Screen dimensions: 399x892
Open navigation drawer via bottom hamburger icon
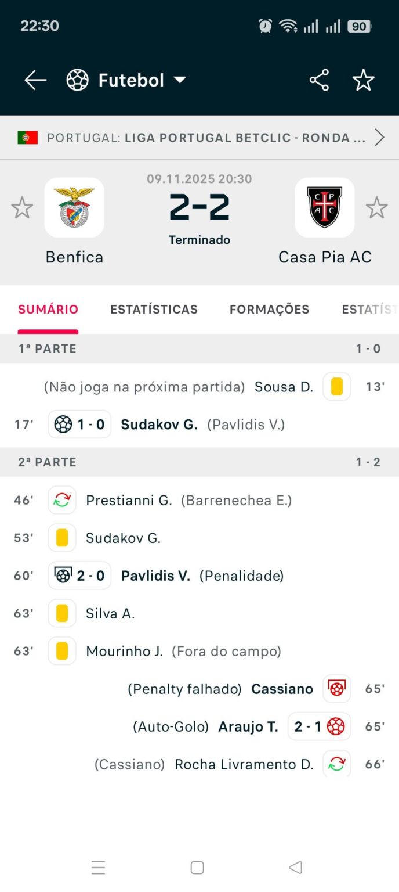99,868
